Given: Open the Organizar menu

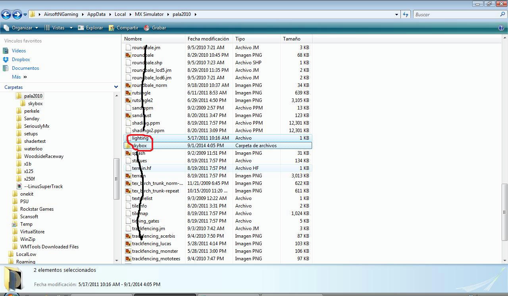Looking at the screenshot, I should [x=21, y=28].
